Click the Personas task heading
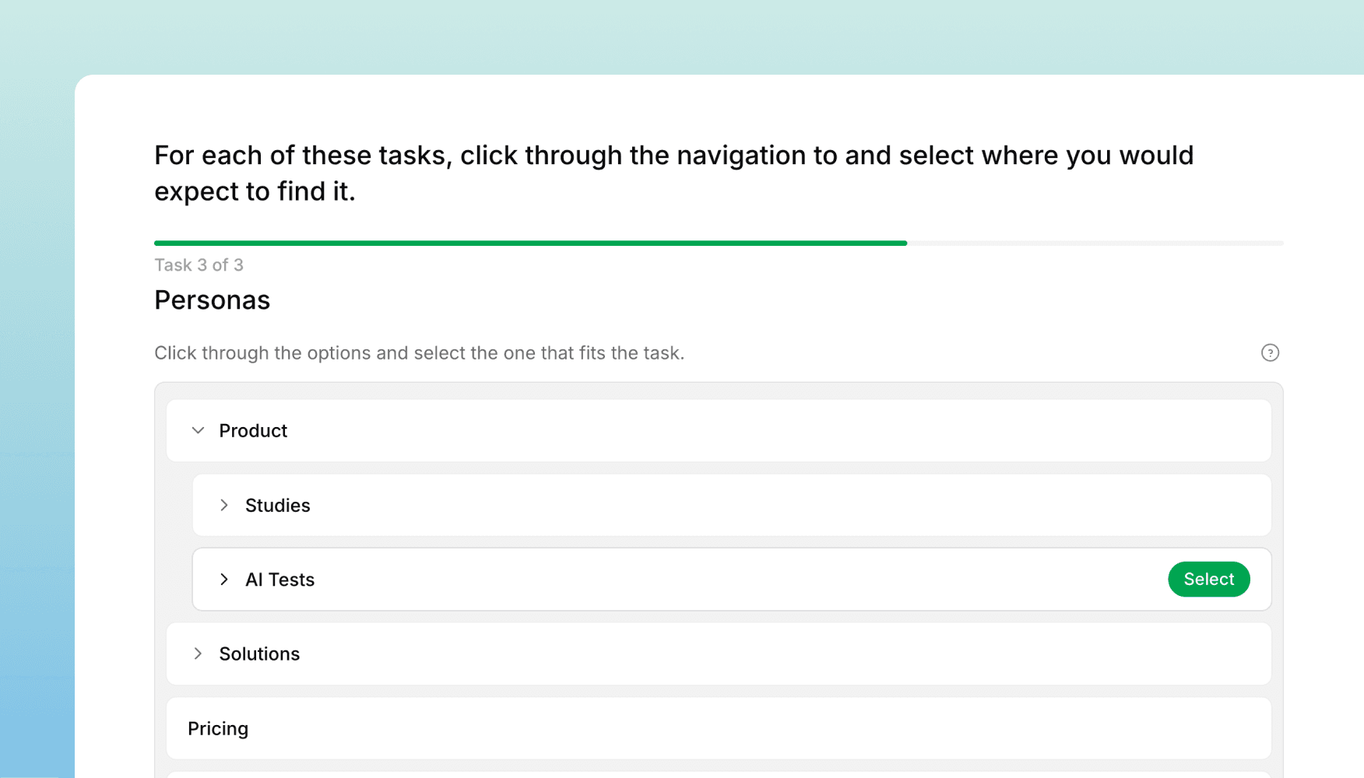This screenshot has width=1364, height=778. tap(212, 300)
